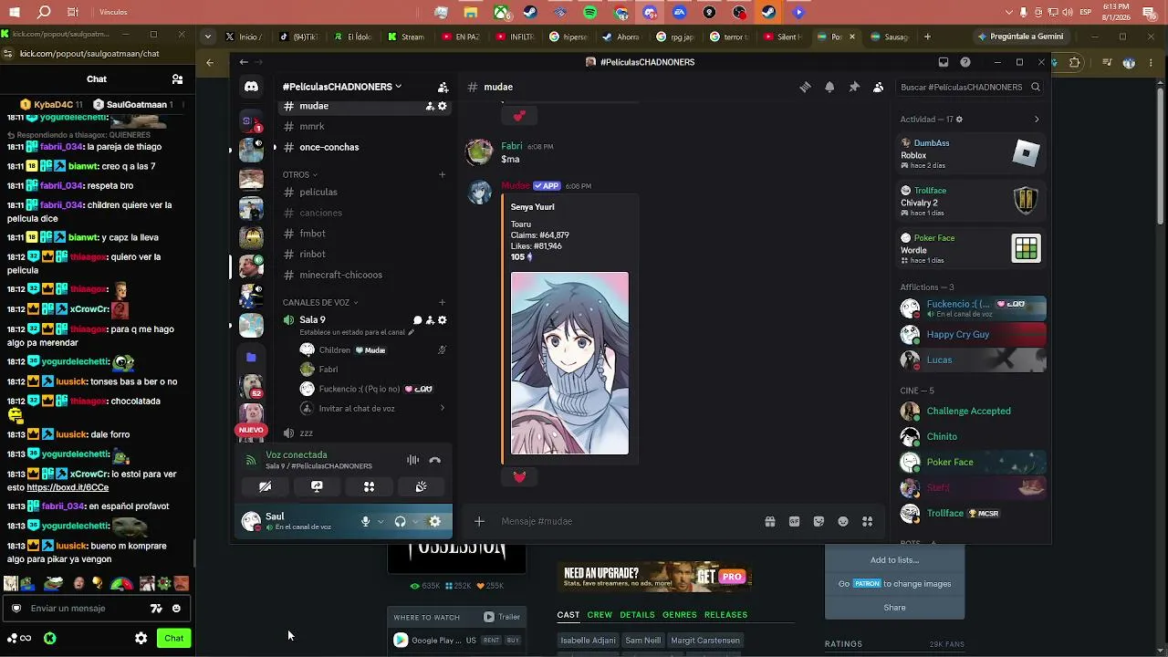Share your screen in voice channel

(317, 486)
